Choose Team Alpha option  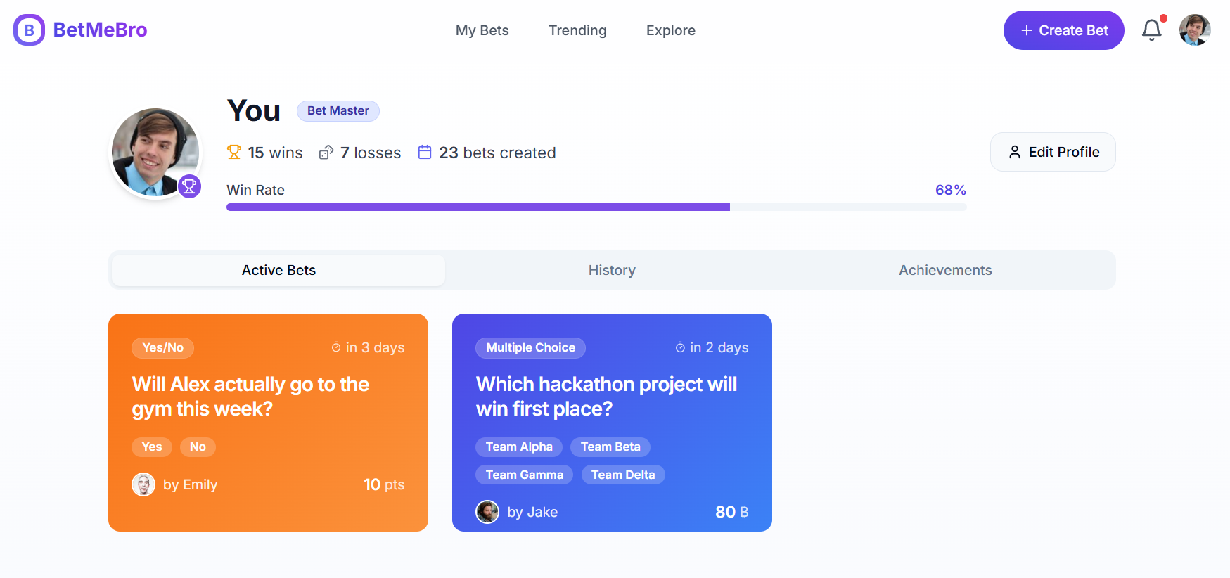(x=519, y=447)
